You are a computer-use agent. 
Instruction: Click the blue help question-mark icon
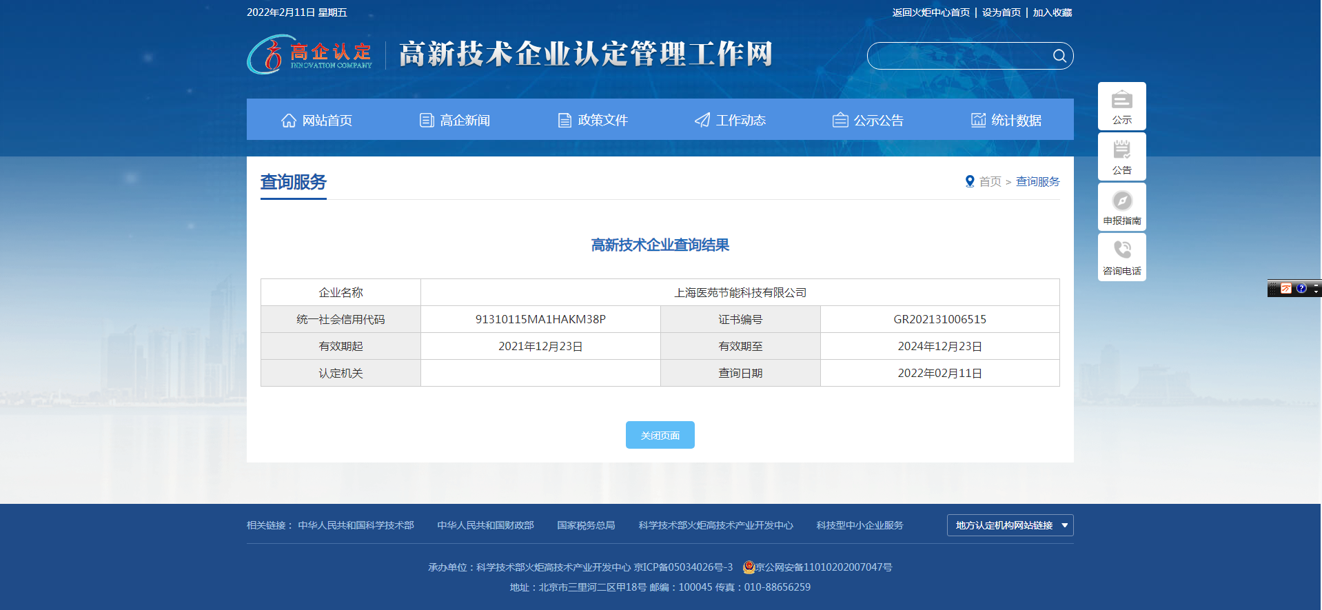point(1301,288)
